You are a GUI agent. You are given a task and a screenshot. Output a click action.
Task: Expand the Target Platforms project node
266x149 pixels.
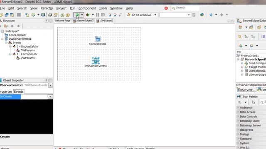242,67
